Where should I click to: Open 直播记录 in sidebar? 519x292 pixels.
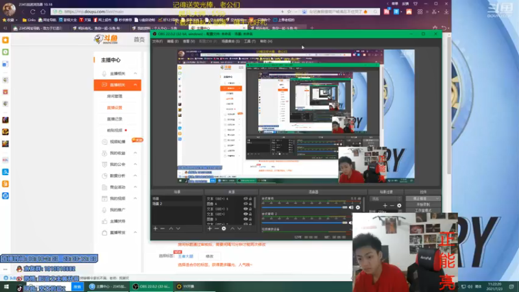[x=115, y=119]
